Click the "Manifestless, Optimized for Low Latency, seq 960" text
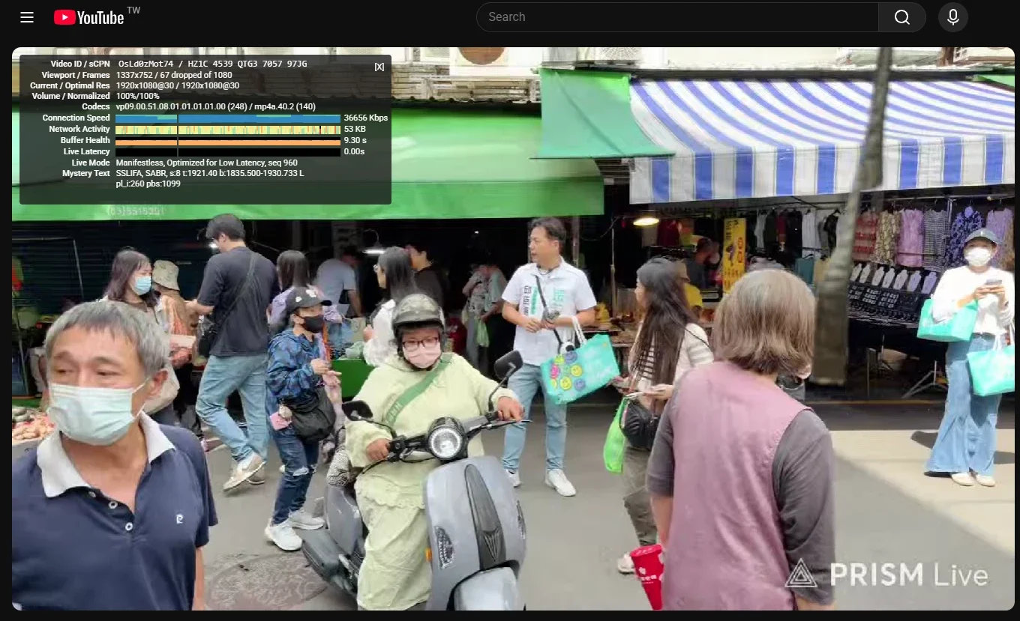 click(x=207, y=163)
